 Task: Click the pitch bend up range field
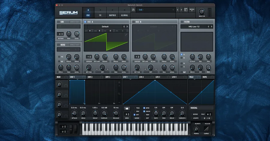[63, 127]
